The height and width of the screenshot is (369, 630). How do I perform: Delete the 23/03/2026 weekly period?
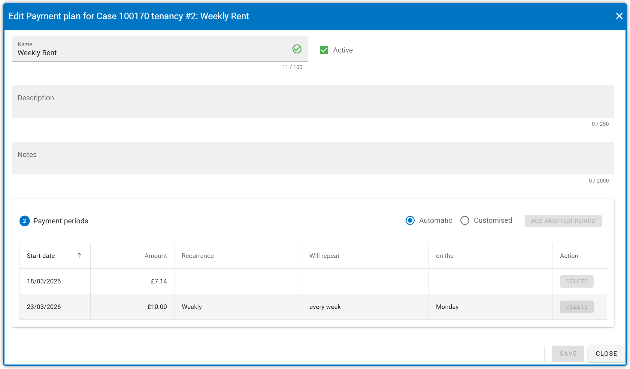[577, 307]
